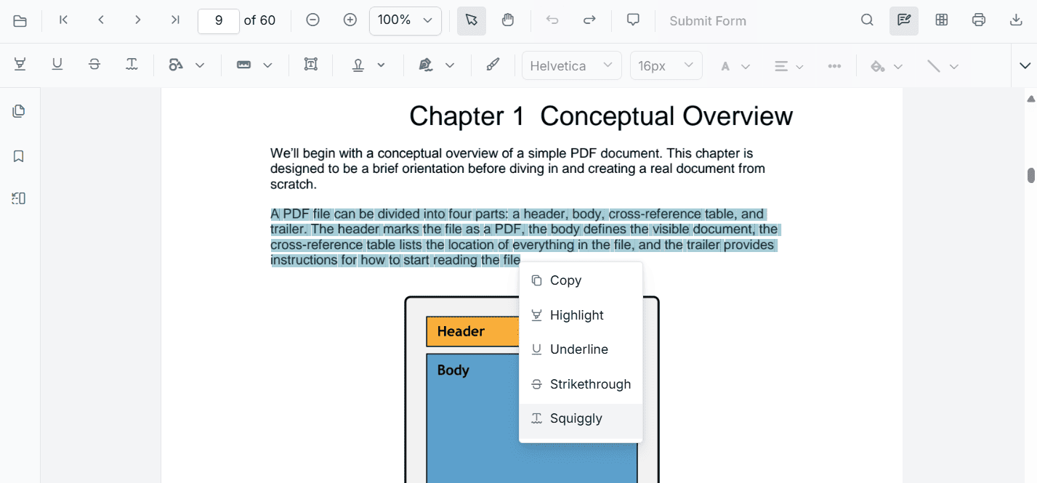Click the Submit Form button
1037x483 pixels.
(707, 21)
